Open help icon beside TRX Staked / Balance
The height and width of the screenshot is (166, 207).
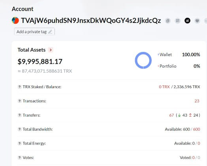tap(19, 87)
